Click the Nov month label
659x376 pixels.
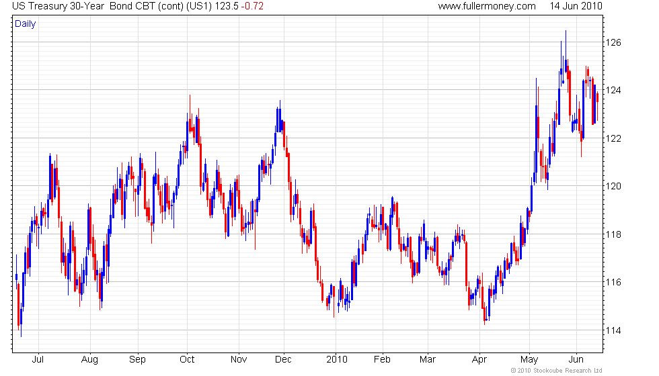(239, 360)
